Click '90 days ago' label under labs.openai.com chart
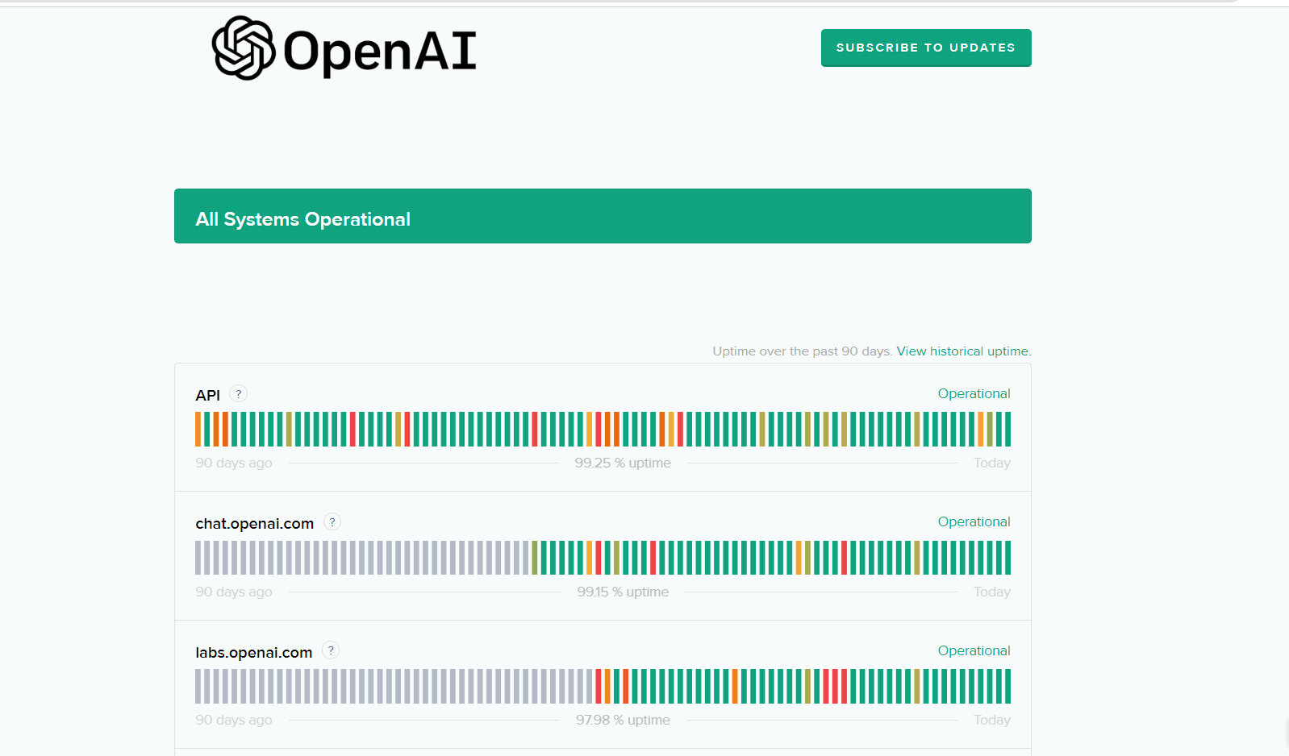Screen dimensions: 1289x756 (234, 720)
